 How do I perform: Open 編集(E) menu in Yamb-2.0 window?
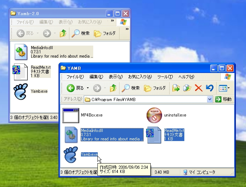coord(46,22)
